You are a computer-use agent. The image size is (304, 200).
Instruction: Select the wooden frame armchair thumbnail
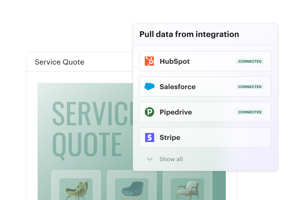pyautogui.click(x=187, y=189)
